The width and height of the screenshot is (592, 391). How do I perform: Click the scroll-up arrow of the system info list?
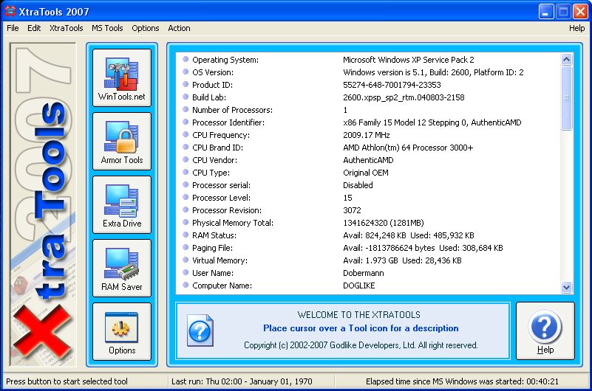566,59
